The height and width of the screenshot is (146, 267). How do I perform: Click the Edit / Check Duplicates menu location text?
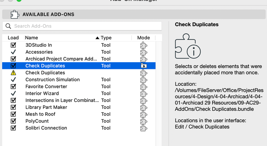(x=202, y=127)
